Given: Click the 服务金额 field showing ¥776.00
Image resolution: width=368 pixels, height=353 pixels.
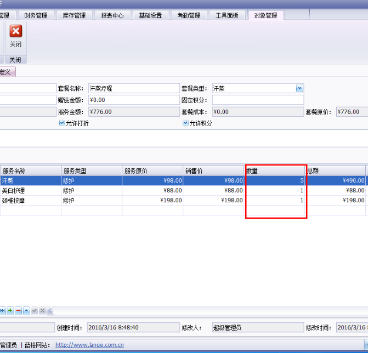Looking at the screenshot, I should [x=134, y=112].
